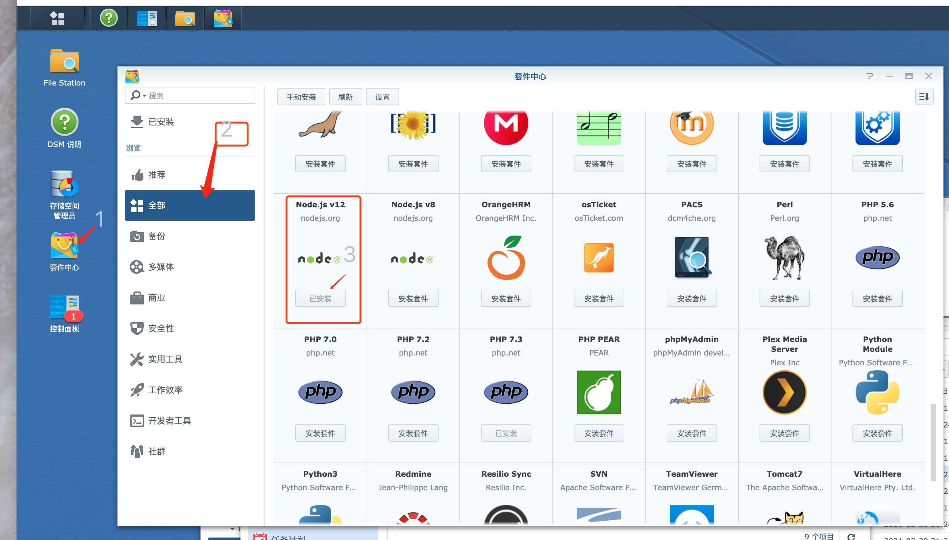The height and width of the screenshot is (540, 949).
Task: Install the PHP 5.6 package
Action: point(877,298)
